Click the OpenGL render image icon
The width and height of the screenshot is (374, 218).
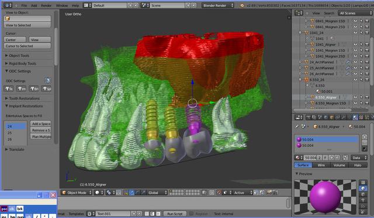269,192
